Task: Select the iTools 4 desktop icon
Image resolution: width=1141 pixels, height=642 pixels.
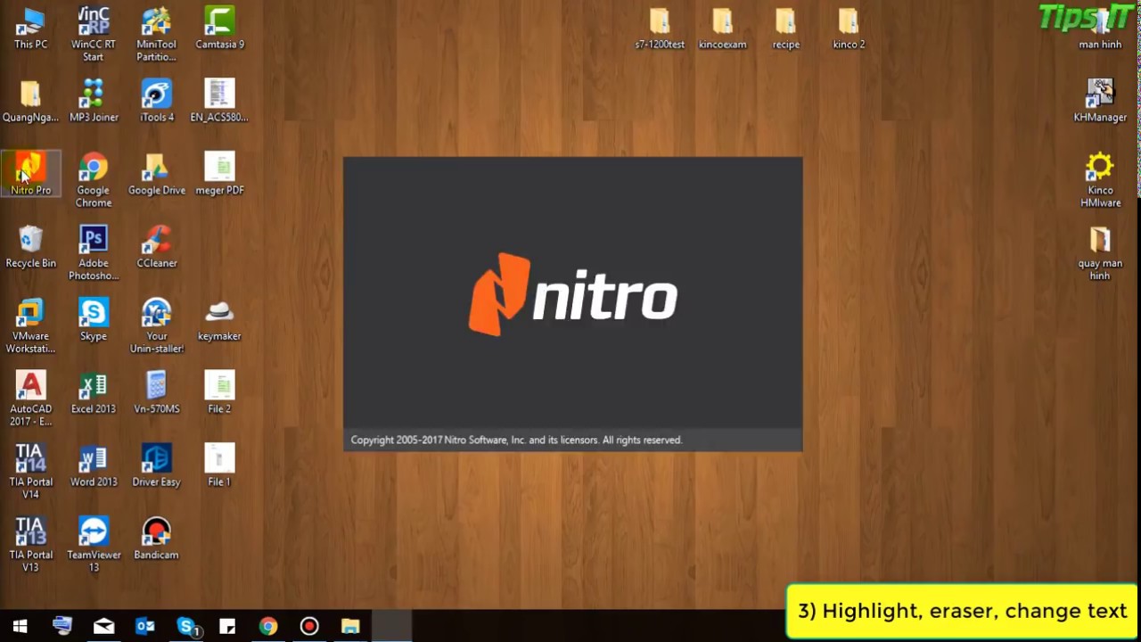Action: (x=157, y=101)
